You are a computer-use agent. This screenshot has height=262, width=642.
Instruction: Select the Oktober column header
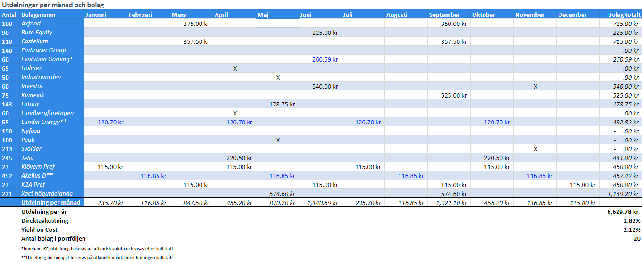[x=492, y=15]
